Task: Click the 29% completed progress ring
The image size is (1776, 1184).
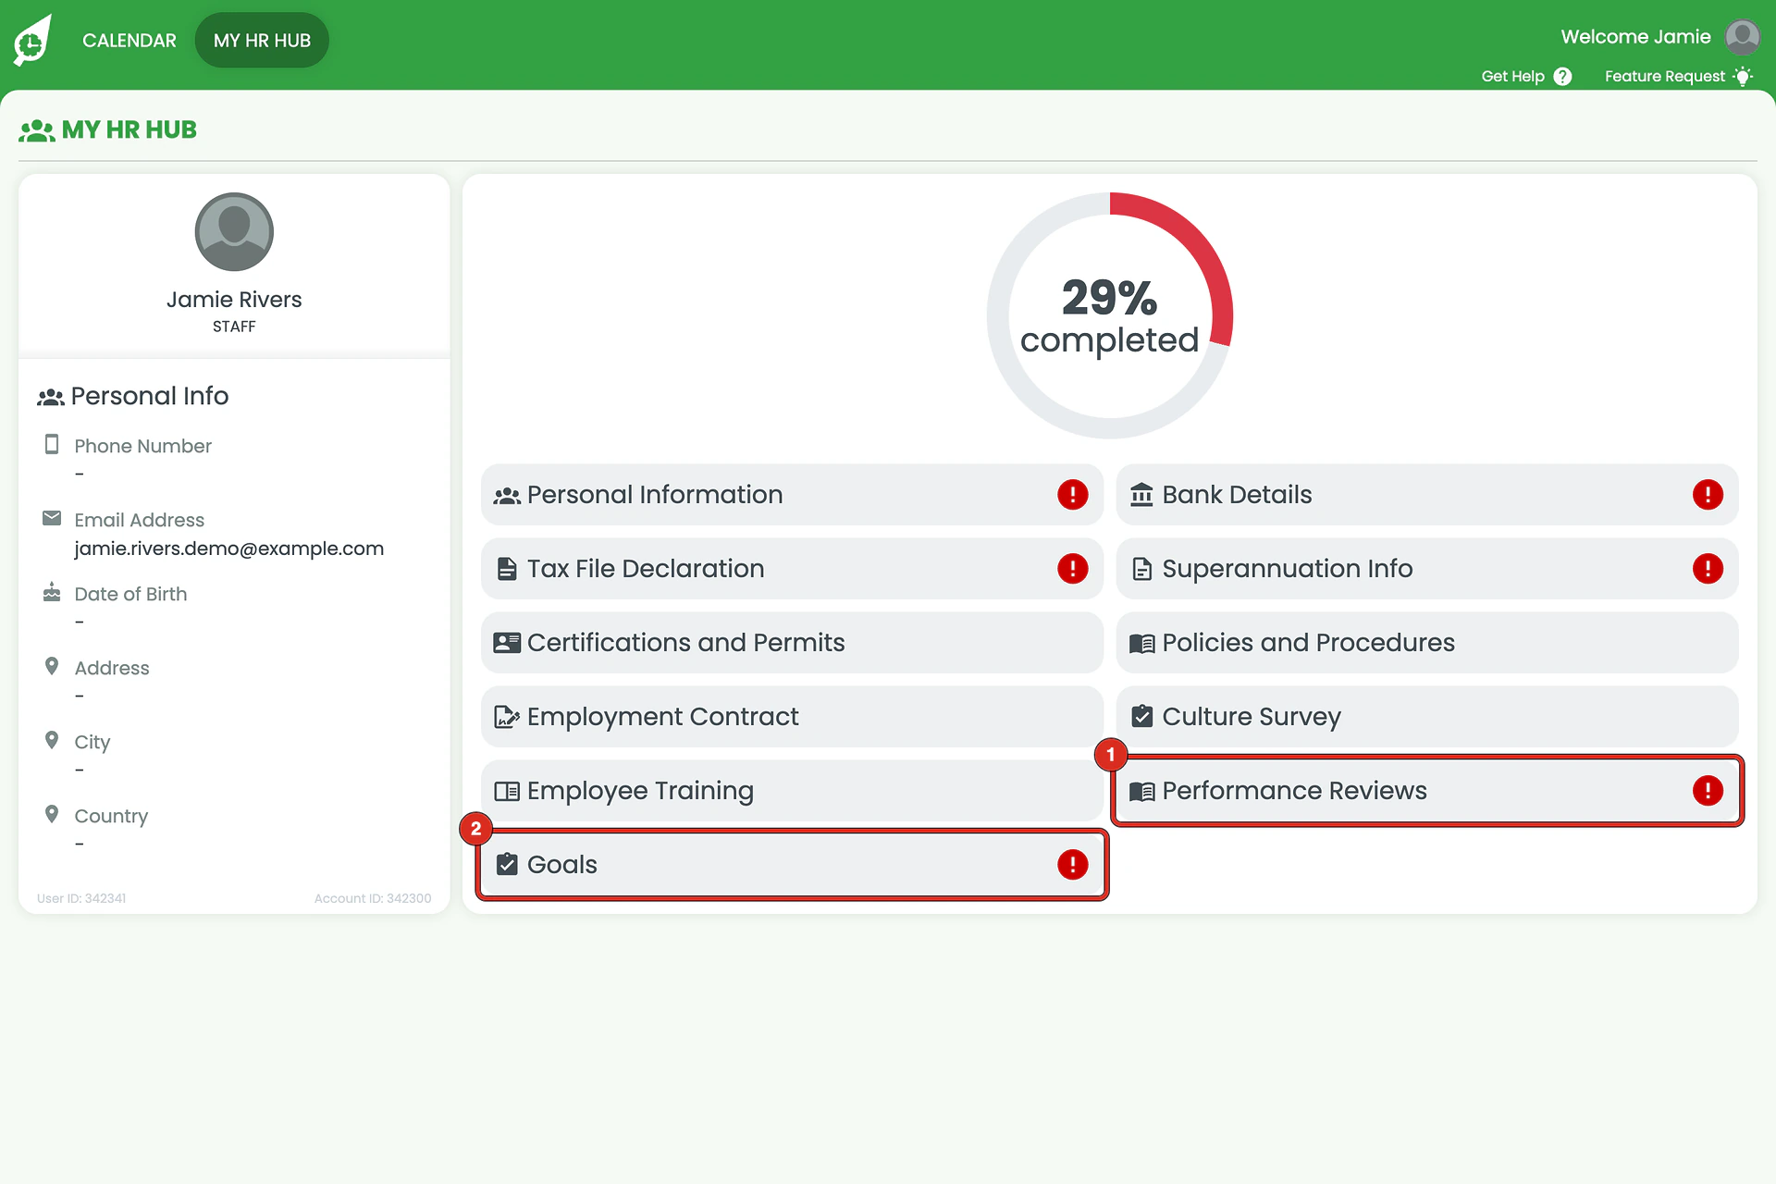Action: 1109,315
